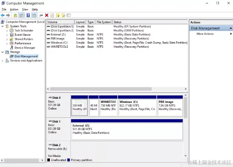The width and height of the screenshot is (233, 167).
Task: Click the Services and Applications icon
Action: pyautogui.click(x=7, y=61)
